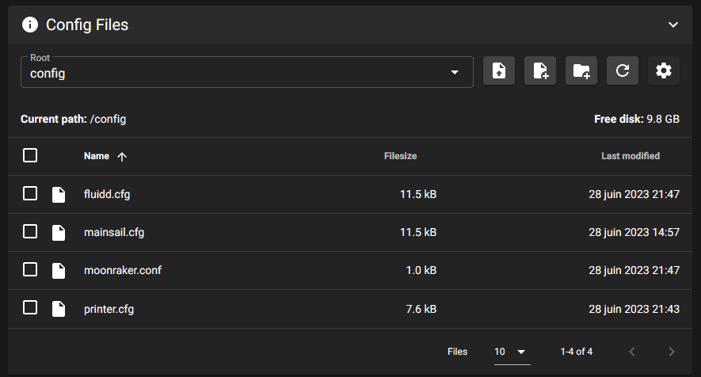Click the create new directory icon

click(581, 71)
